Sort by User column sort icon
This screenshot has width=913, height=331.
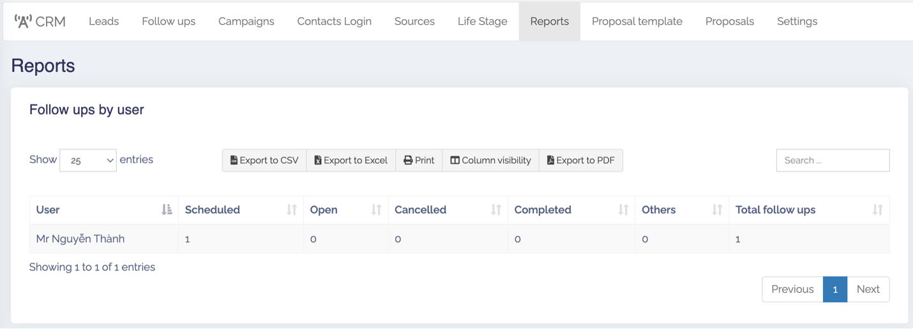[x=167, y=210]
